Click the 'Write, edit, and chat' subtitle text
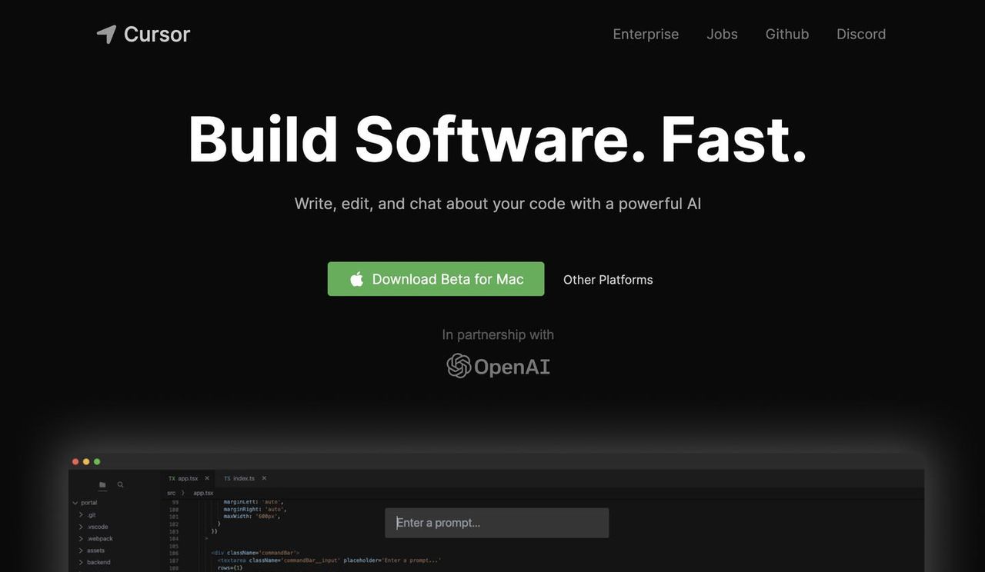 pyautogui.click(x=497, y=204)
